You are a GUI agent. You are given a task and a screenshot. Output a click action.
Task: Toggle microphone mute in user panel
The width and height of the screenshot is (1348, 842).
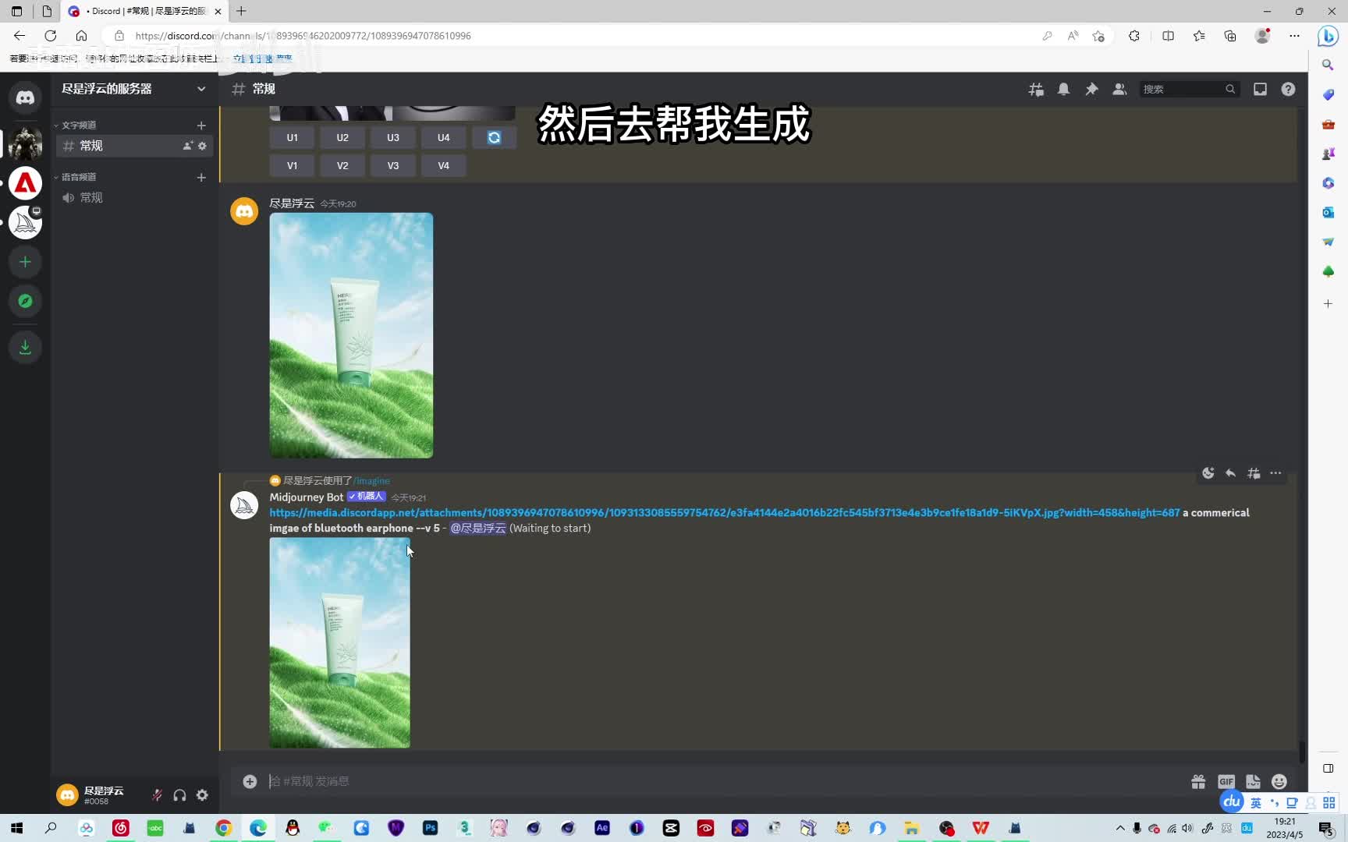[x=157, y=795]
